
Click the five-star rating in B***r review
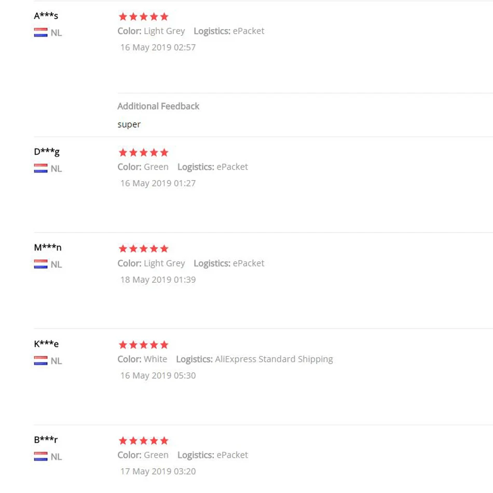143,441
